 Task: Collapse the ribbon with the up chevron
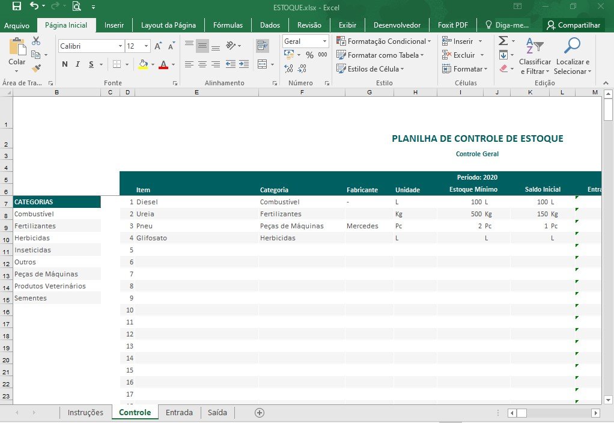click(x=606, y=83)
